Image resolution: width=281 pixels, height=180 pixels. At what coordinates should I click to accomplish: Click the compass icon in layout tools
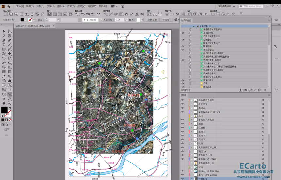234,14
